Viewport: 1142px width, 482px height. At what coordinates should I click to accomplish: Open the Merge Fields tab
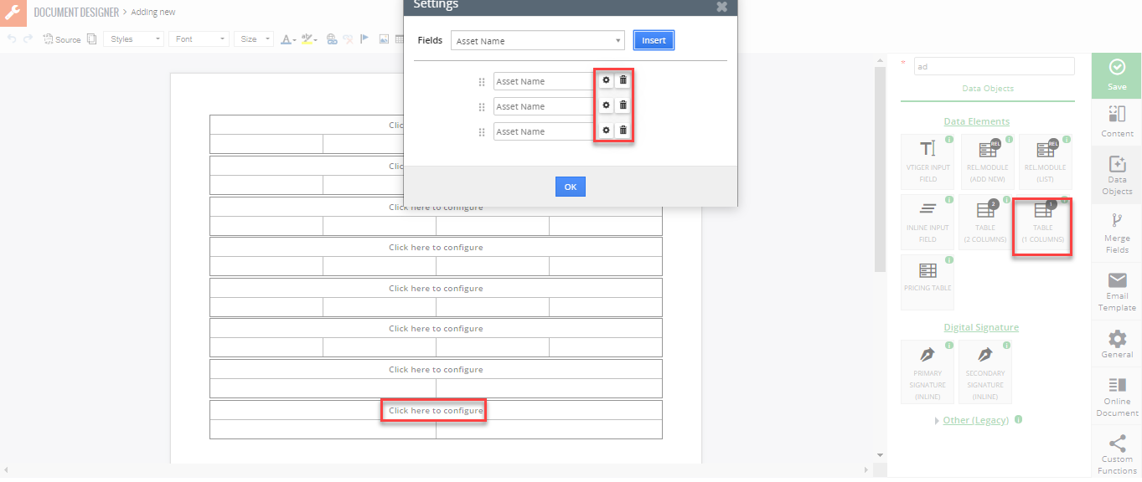tap(1117, 233)
